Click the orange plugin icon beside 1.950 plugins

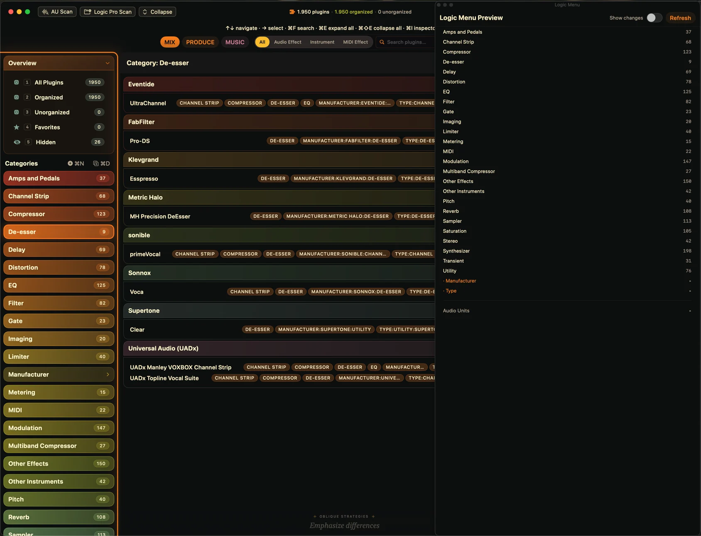(x=292, y=12)
